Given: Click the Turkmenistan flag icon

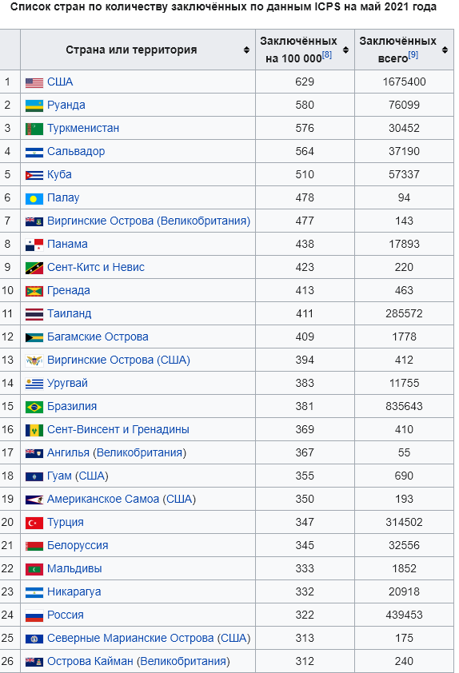Looking at the screenshot, I should point(34,129).
